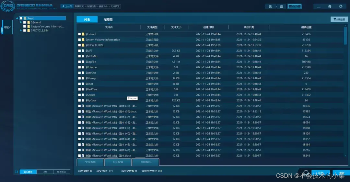Viewport: 350px width, 182px height.
Task: Click the waveform monitor icon in top bar
Action: (294, 6)
